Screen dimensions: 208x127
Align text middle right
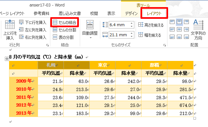[186, 29]
